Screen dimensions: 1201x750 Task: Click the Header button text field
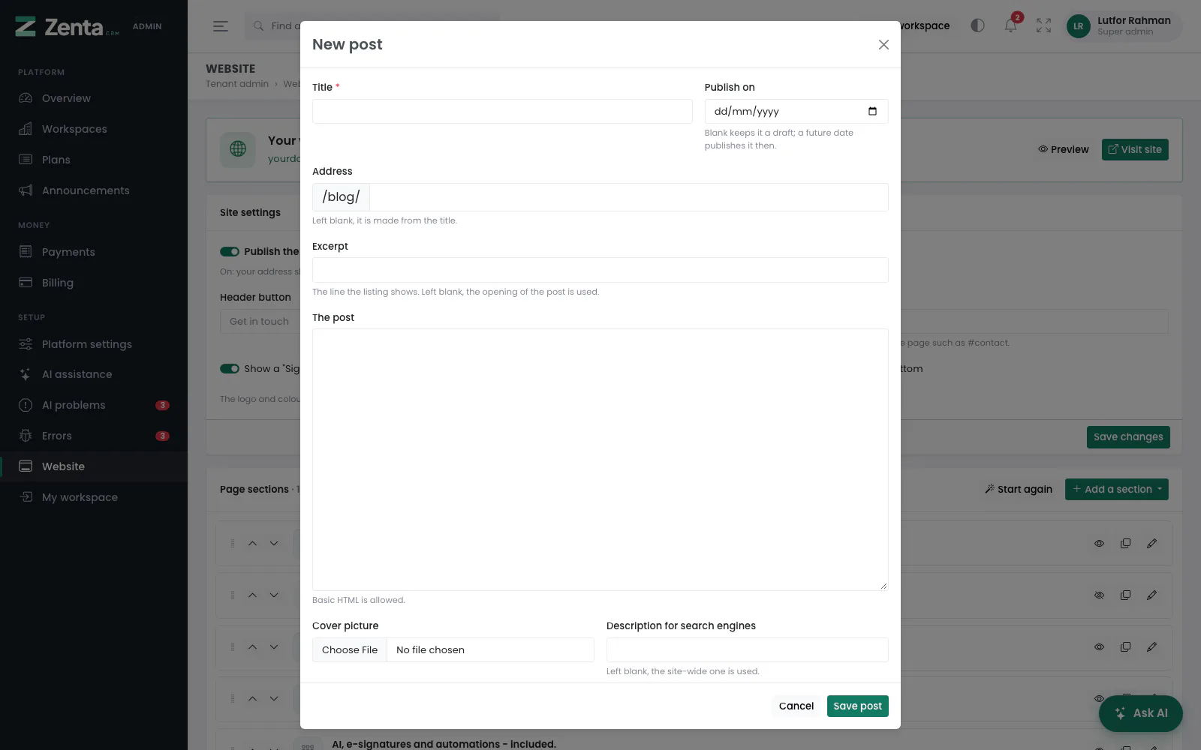(x=260, y=322)
